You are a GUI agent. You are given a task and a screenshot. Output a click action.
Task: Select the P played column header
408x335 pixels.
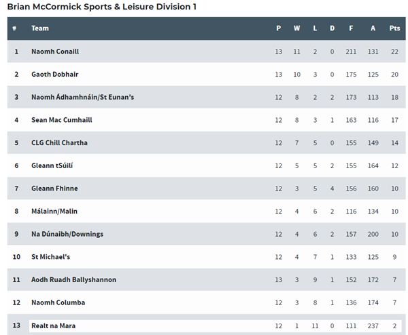(278, 28)
